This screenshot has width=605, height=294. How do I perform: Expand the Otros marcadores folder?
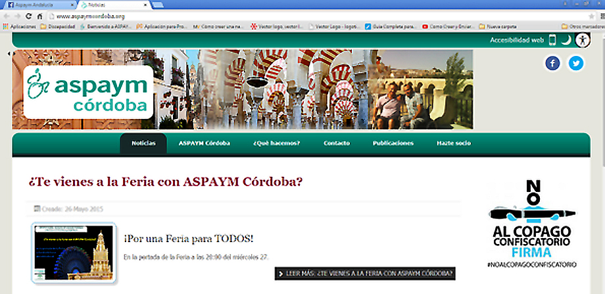click(583, 26)
